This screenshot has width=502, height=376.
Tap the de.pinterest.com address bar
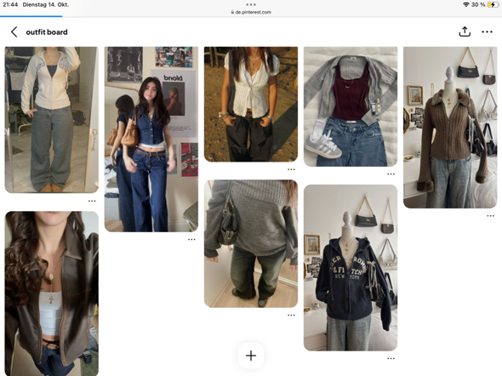[x=251, y=12]
